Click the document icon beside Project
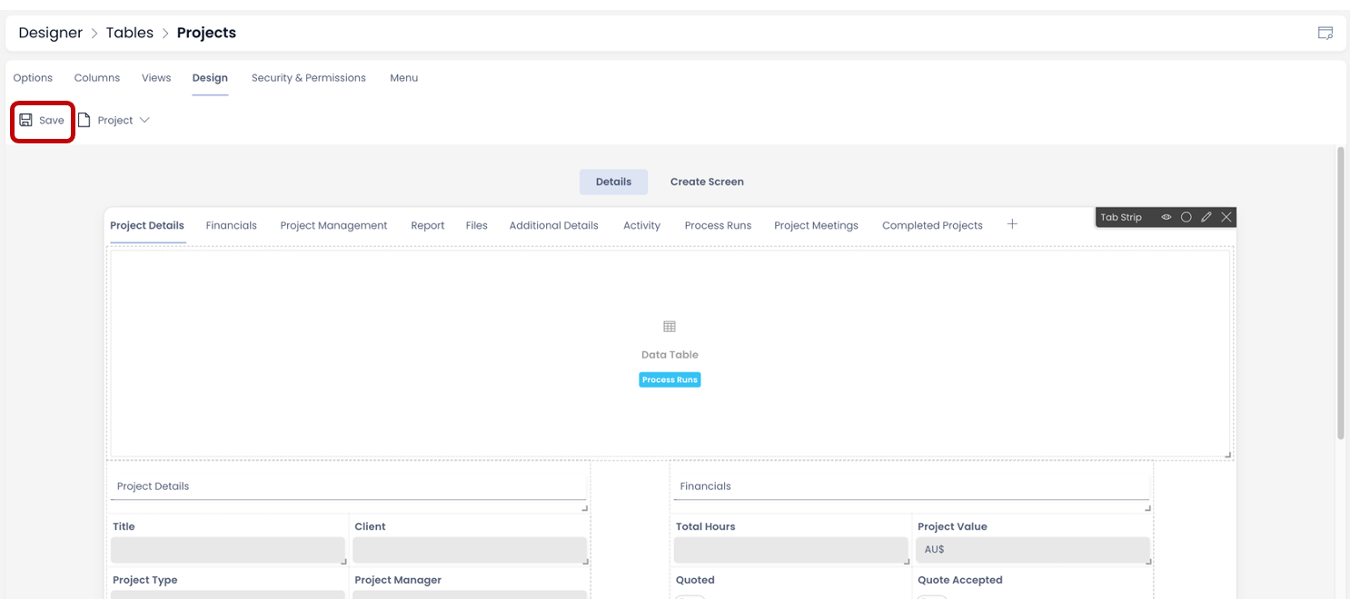 coord(84,121)
